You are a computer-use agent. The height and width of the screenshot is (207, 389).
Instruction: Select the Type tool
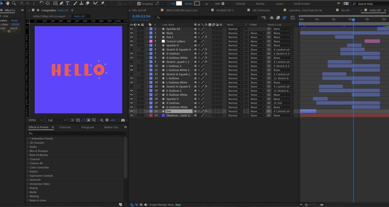67,4
